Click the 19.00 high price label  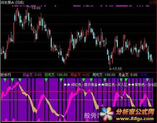36,8
